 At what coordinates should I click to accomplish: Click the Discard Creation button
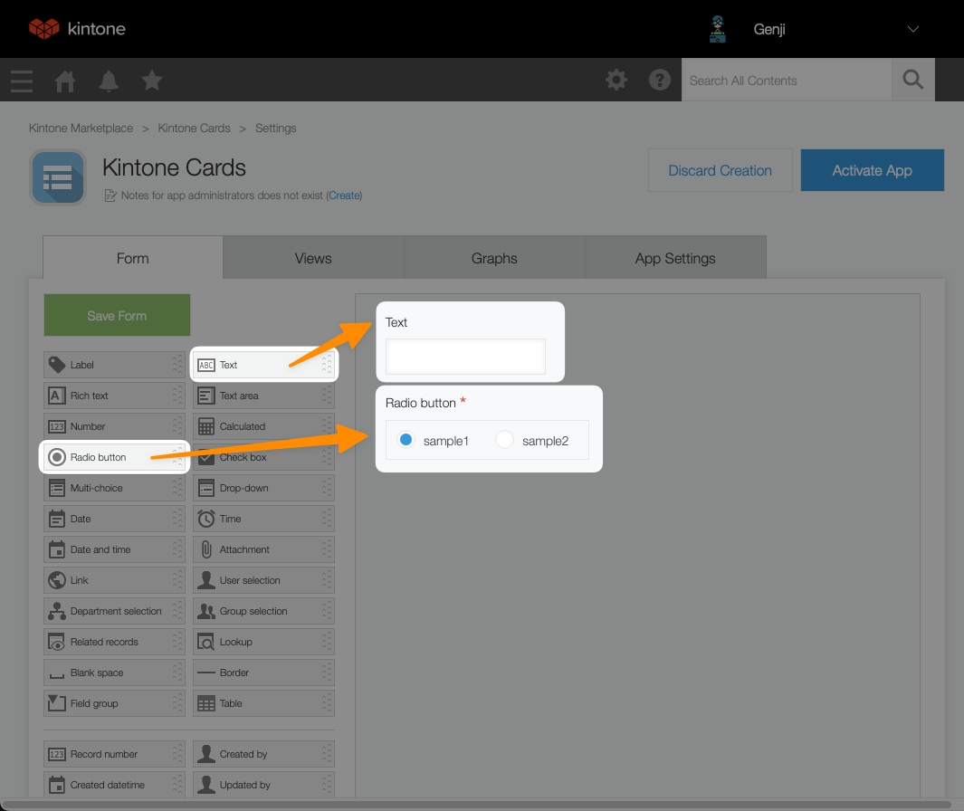720,170
